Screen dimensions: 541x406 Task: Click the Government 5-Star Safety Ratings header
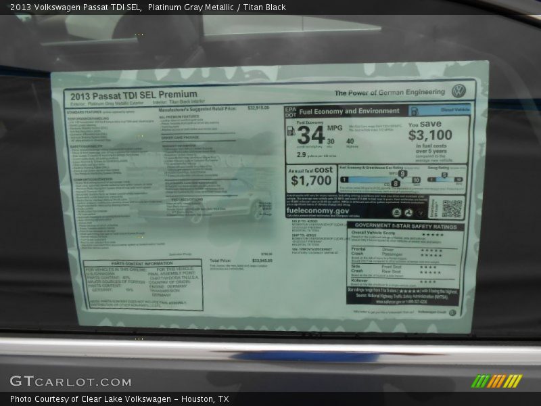406,226
